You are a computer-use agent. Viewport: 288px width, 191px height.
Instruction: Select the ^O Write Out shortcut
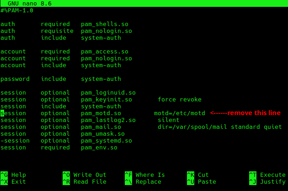click(85, 175)
